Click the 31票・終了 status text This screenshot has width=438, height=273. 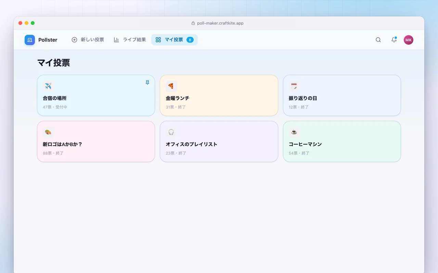[176, 107]
